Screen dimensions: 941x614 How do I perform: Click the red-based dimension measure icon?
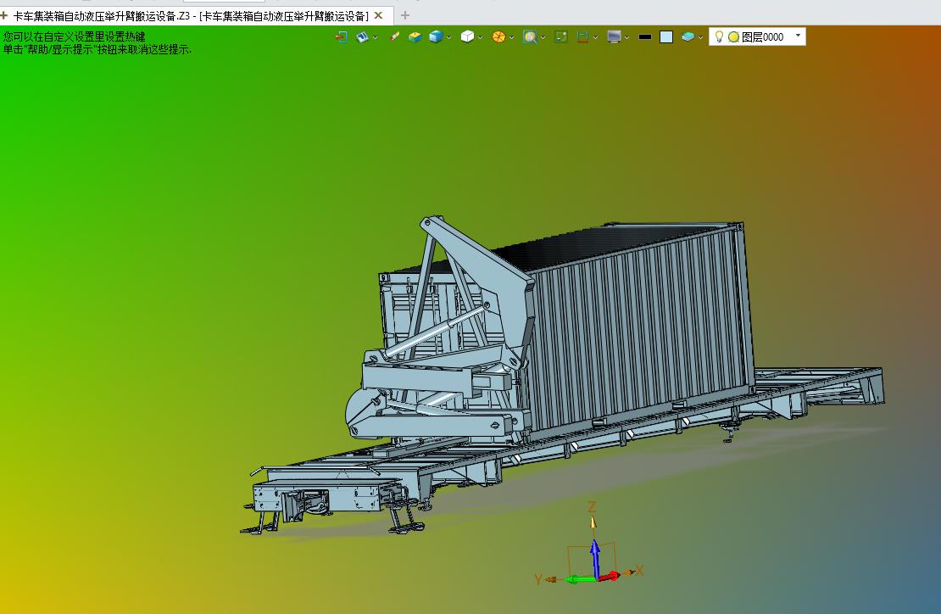(x=582, y=37)
